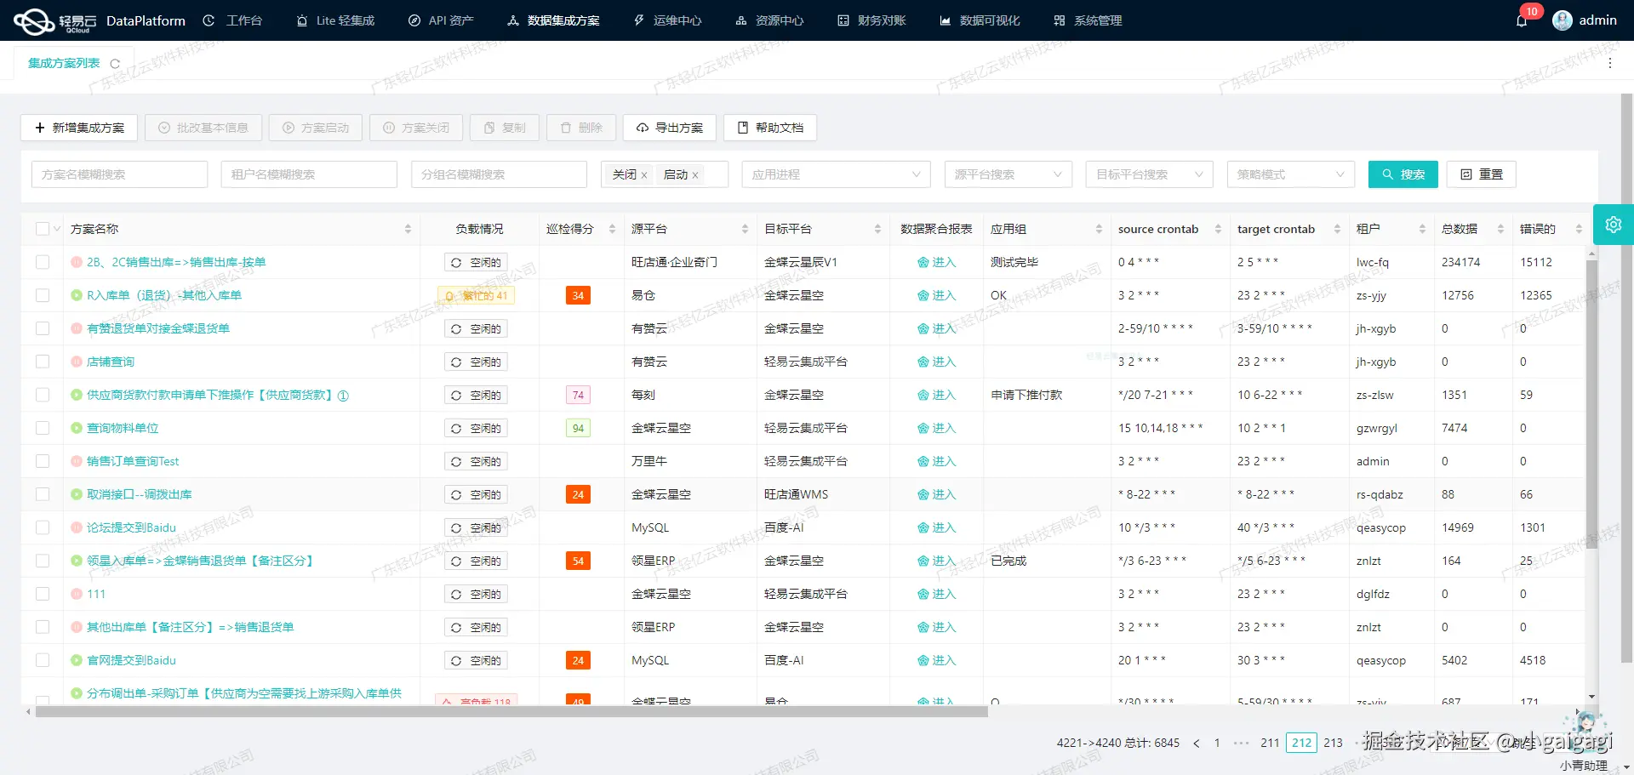This screenshot has height=775, width=1634.
Task: Jump to page 213 in pagination
Action: 1332,743
